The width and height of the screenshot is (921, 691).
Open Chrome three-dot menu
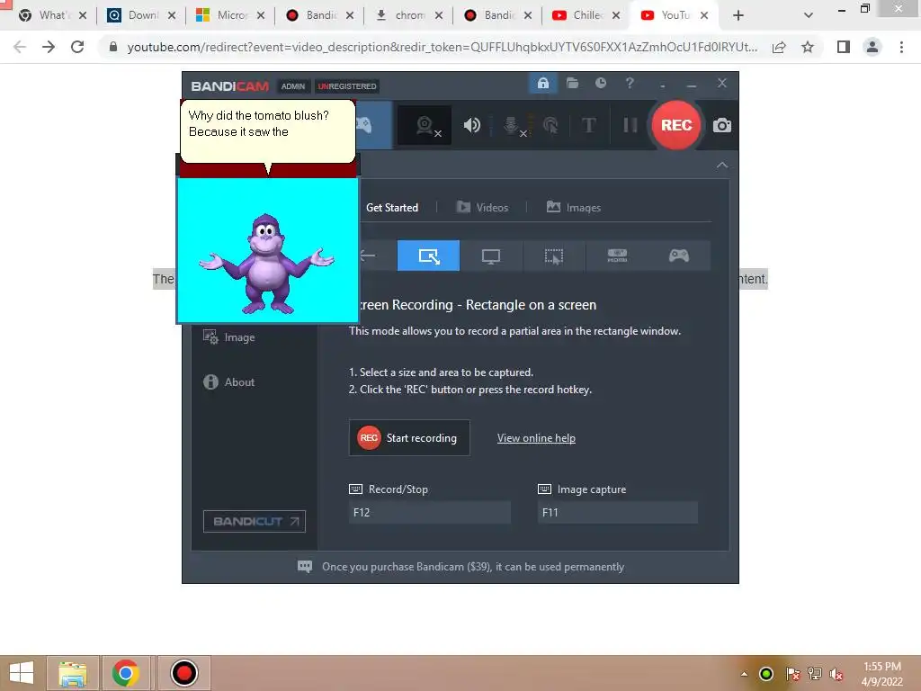[x=901, y=47]
